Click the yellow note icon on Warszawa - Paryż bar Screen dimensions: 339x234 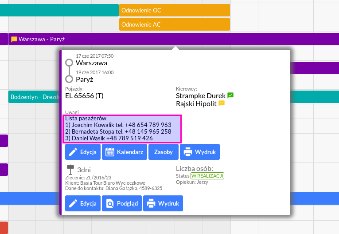14,39
